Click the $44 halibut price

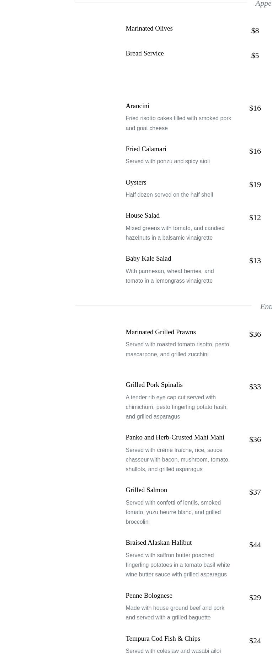click(255, 545)
